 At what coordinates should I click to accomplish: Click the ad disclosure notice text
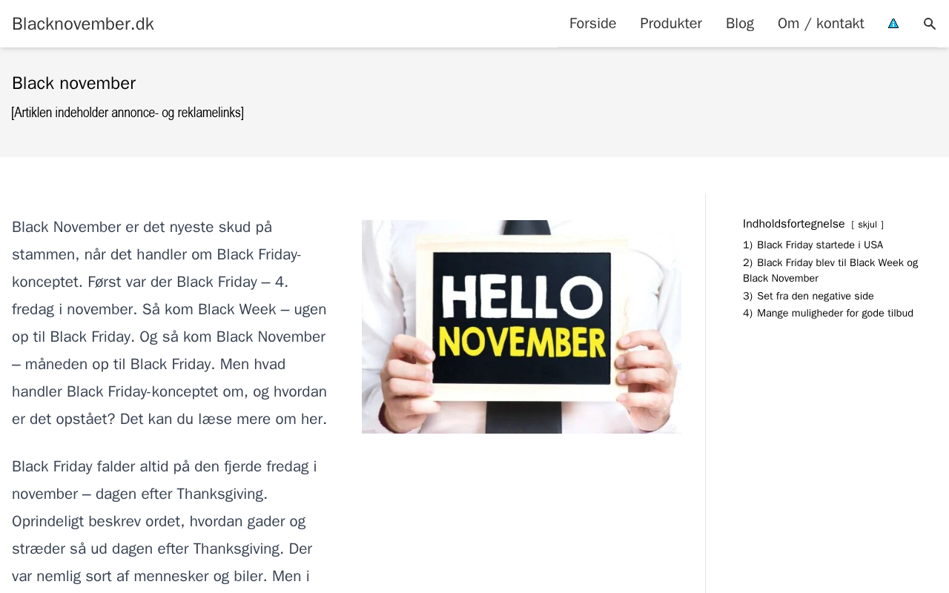(x=128, y=113)
